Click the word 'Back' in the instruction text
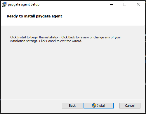Screen dimensions: 146x114 (72, 37)
